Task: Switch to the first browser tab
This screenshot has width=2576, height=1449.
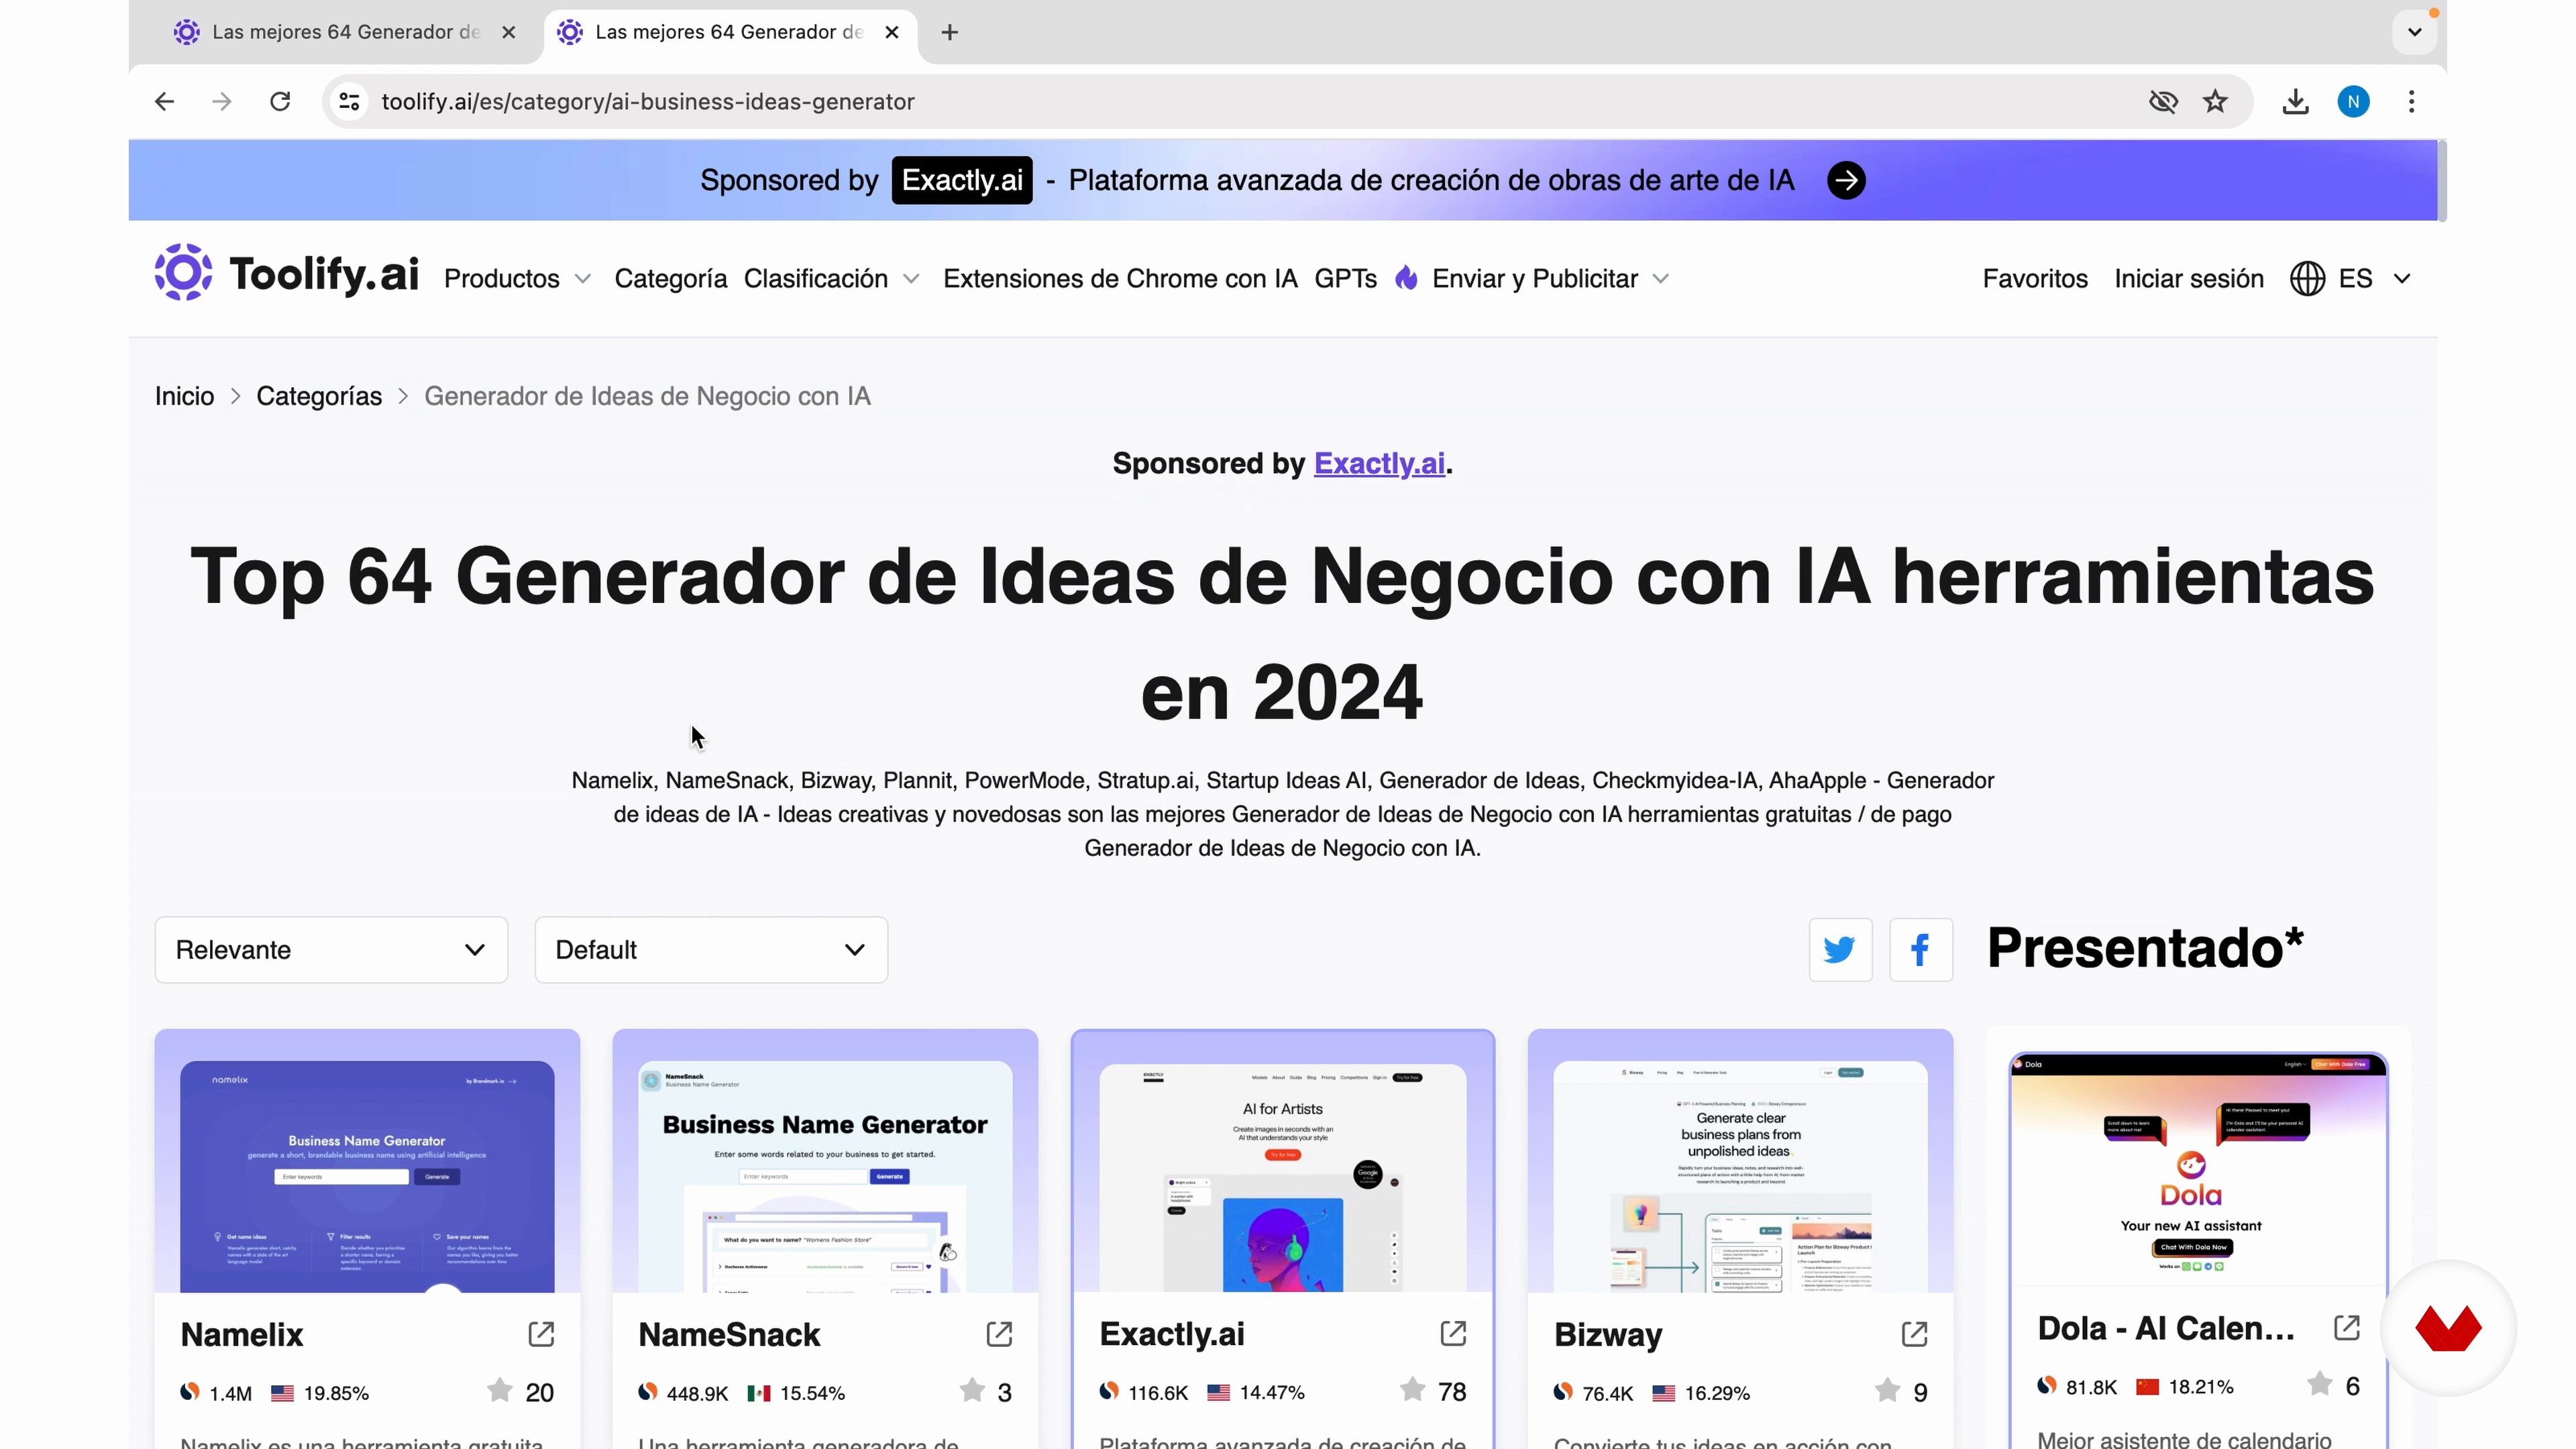Action: click(x=345, y=32)
